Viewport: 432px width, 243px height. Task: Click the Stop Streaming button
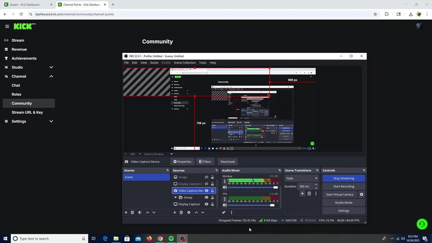[x=344, y=178]
